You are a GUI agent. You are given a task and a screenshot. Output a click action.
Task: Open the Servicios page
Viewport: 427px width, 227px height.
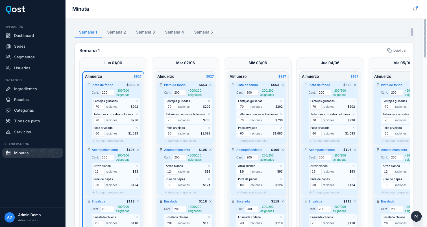click(32, 132)
